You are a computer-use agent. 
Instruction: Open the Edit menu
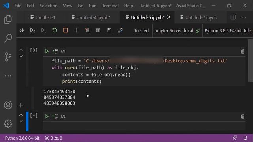(30, 6)
